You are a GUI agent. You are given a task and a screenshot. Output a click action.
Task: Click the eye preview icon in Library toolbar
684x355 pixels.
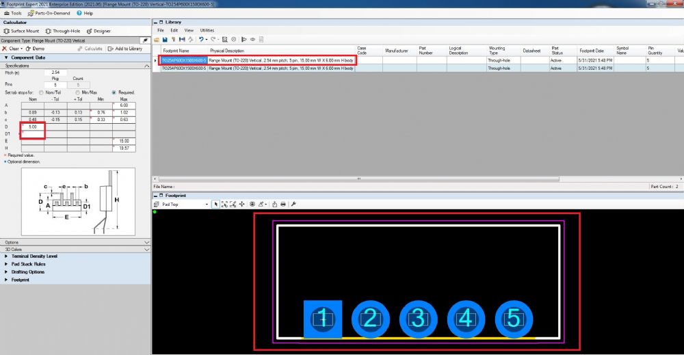tap(252, 40)
